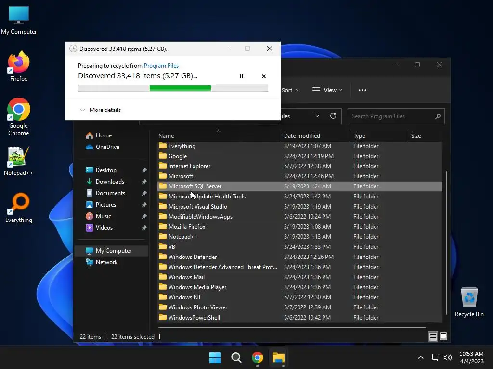This screenshot has width=493, height=369.
Task: Select the Notepad++ folder in the list
Action: [299, 236]
